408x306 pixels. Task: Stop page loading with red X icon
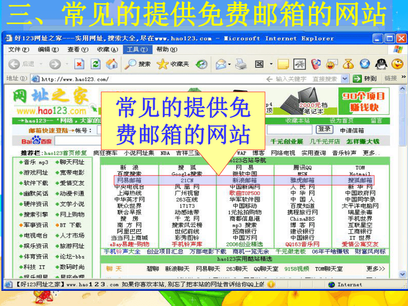79,64
